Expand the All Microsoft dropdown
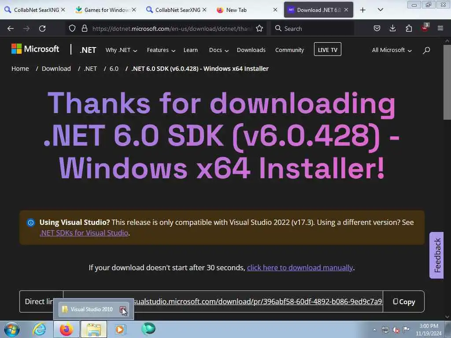 point(392,50)
